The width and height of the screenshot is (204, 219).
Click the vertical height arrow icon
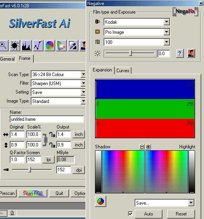(6, 145)
